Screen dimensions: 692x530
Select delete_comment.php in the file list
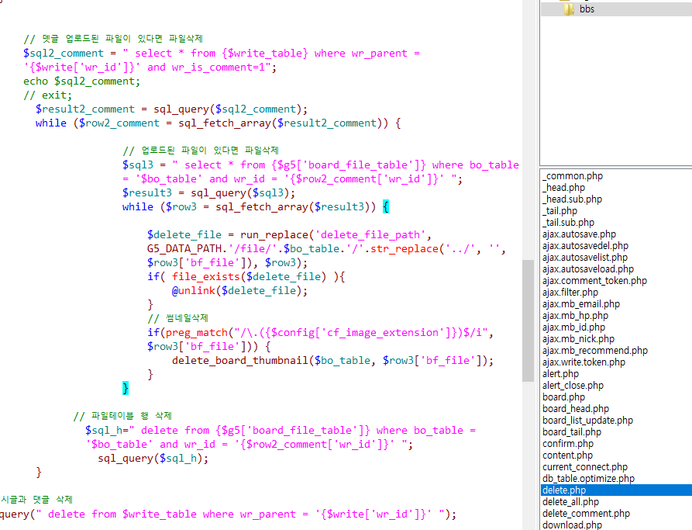[x=586, y=514]
